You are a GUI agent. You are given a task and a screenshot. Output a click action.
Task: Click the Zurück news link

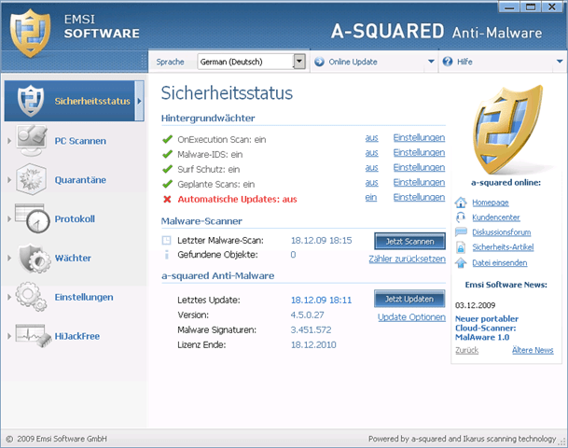(x=466, y=351)
